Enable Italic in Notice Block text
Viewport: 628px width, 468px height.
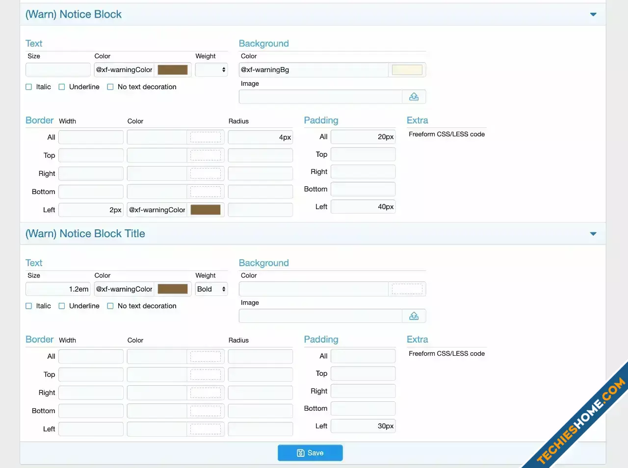(28, 87)
